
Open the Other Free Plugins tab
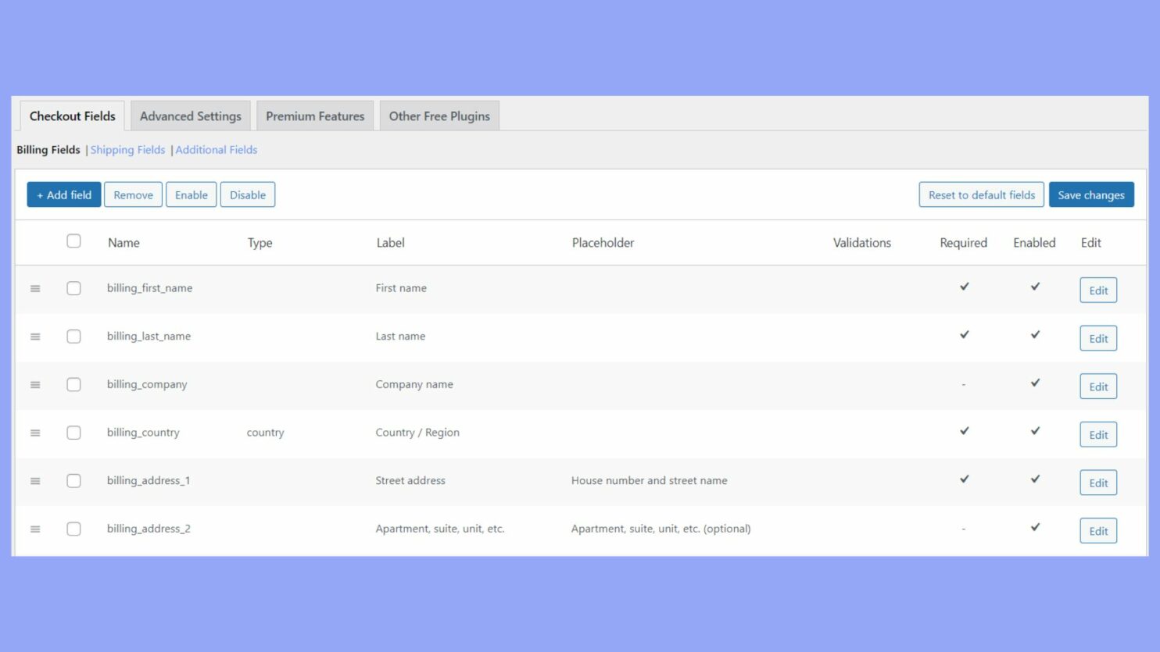click(x=439, y=116)
